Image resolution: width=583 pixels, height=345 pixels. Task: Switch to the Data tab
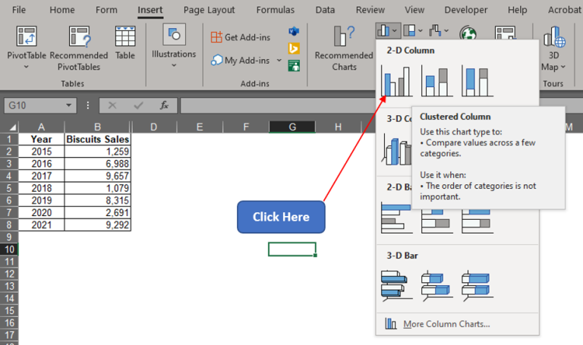click(x=325, y=10)
